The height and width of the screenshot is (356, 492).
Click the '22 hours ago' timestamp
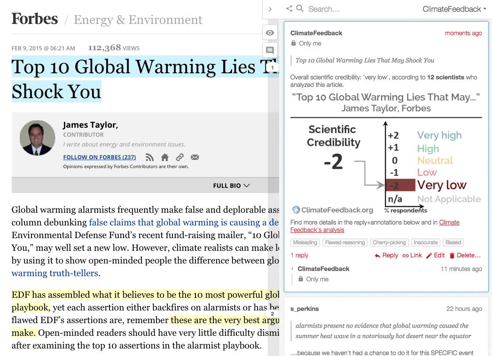click(x=464, y=309)
